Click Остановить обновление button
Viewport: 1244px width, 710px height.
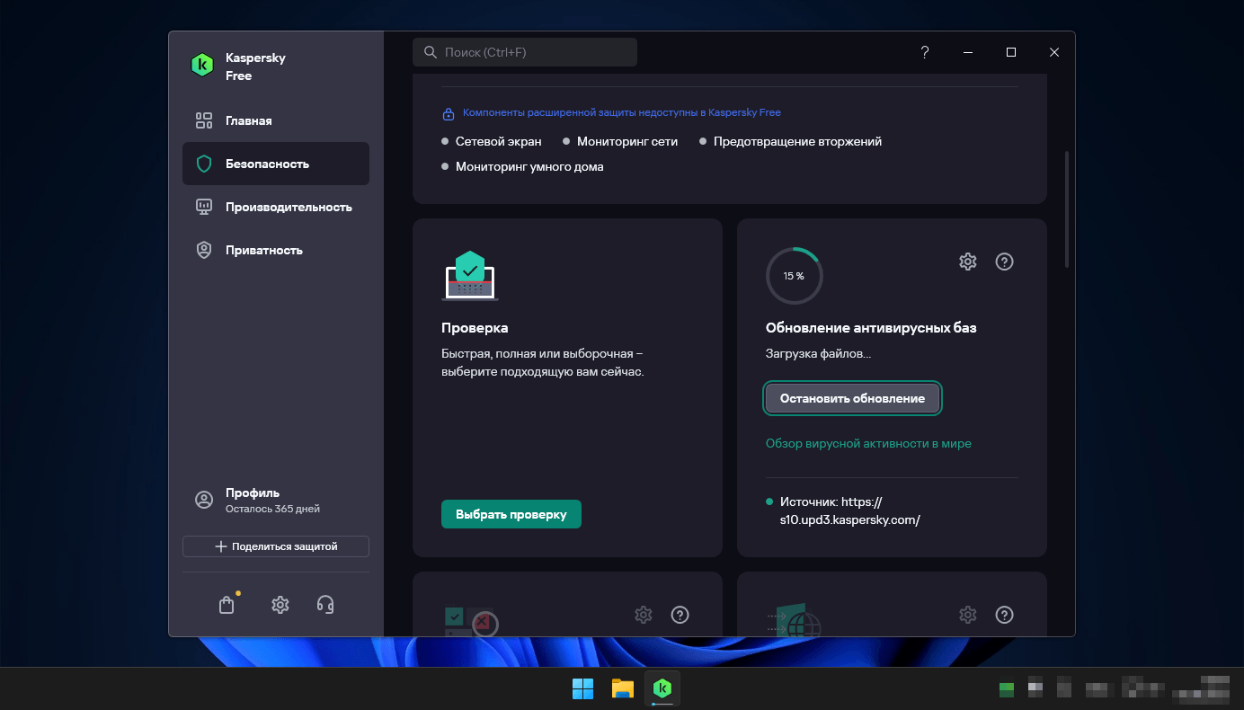click(x=852, y=398)
